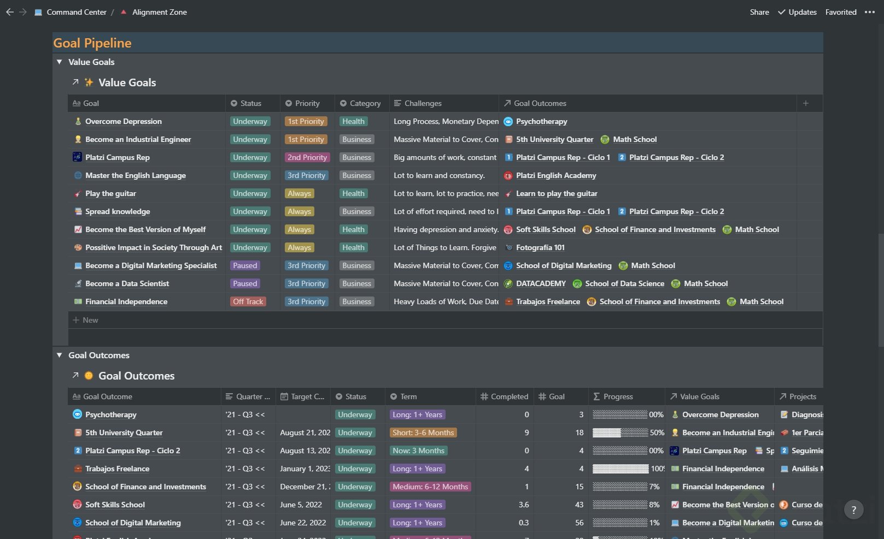
Task: Click the Soft Skills School row icon
Action: point(78,505)
